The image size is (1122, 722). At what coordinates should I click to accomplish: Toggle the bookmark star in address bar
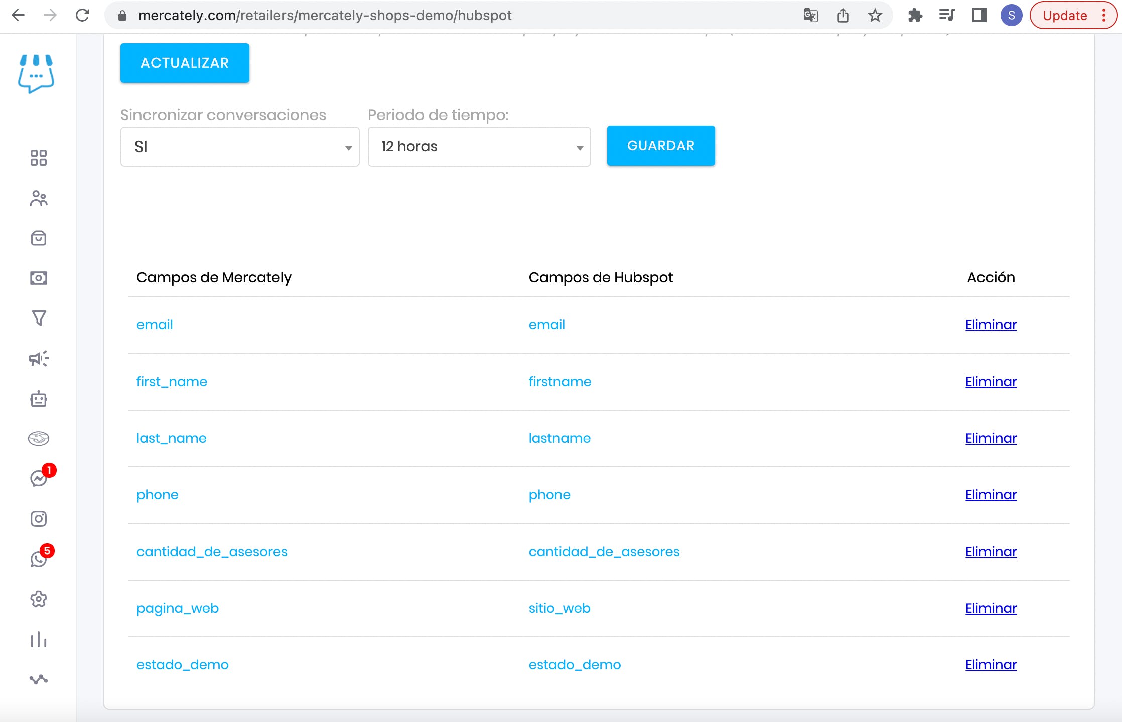(875, 15)
